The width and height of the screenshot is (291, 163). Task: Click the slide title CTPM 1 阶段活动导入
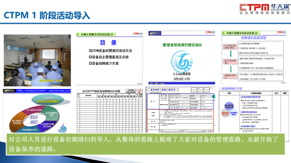[47, 15]
